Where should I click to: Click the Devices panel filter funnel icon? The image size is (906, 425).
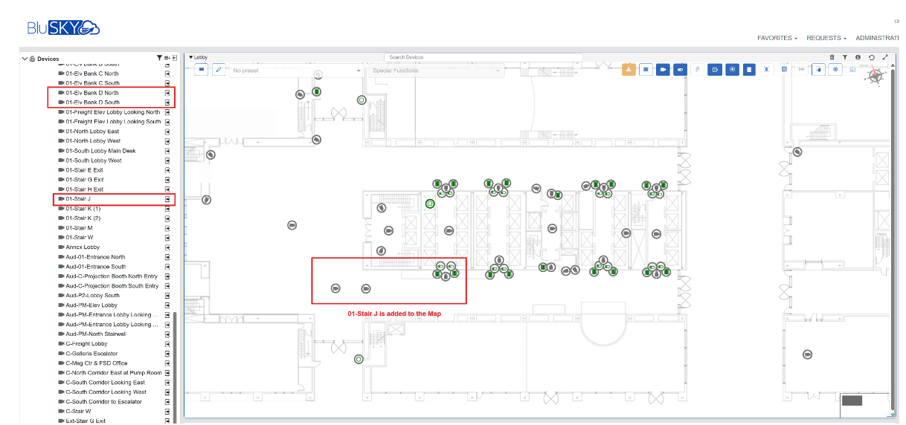pos(159,58)
